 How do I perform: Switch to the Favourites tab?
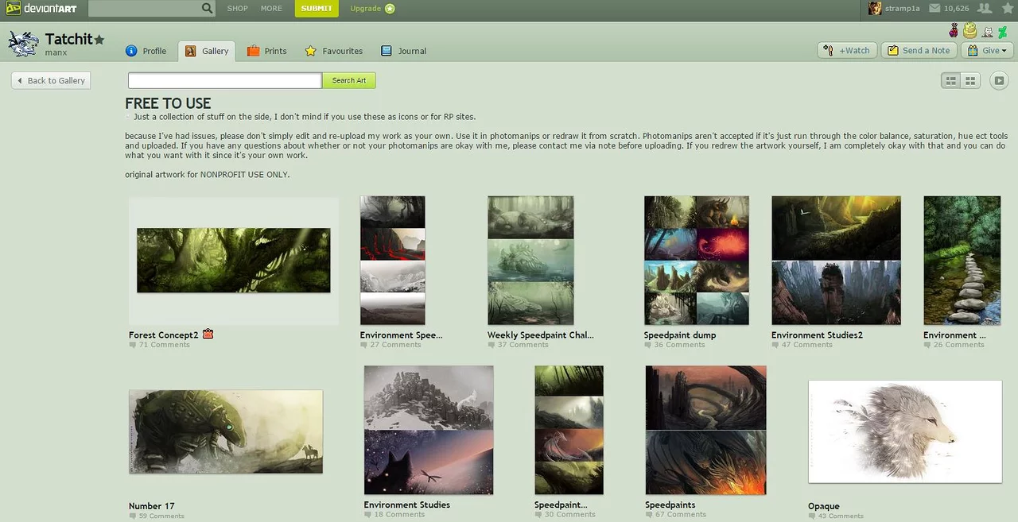point(333,51)
